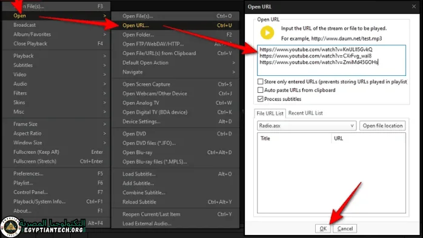423x238 pixels.
Task: Select Open DVD menu item
Action: [175, 134]
